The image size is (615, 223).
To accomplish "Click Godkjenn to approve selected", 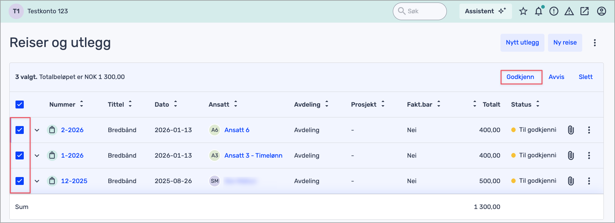I will pos(520,77).
